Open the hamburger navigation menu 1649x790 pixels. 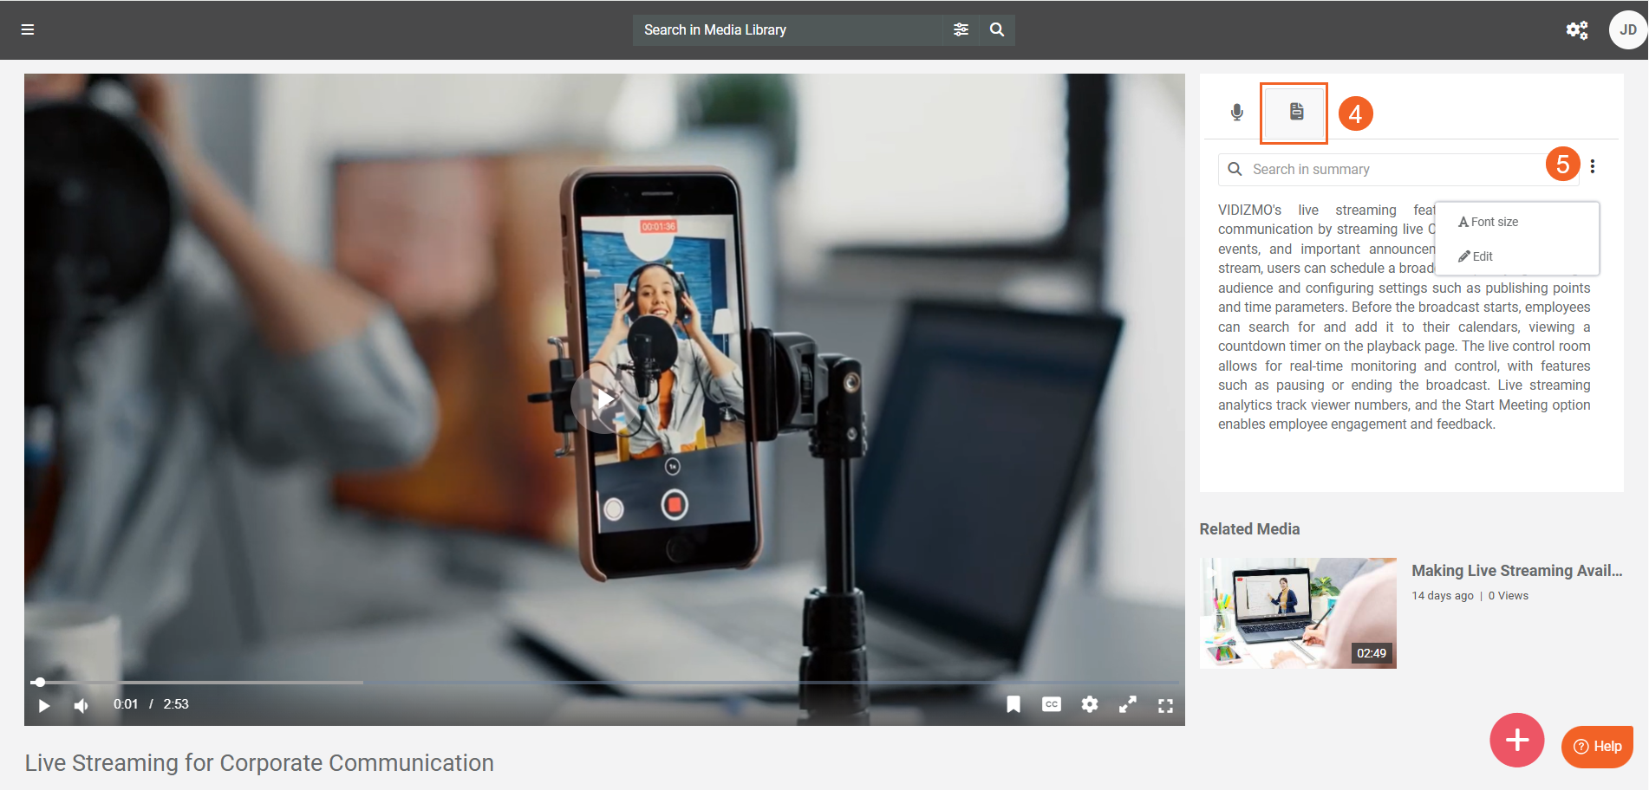[x=28, y=29]
